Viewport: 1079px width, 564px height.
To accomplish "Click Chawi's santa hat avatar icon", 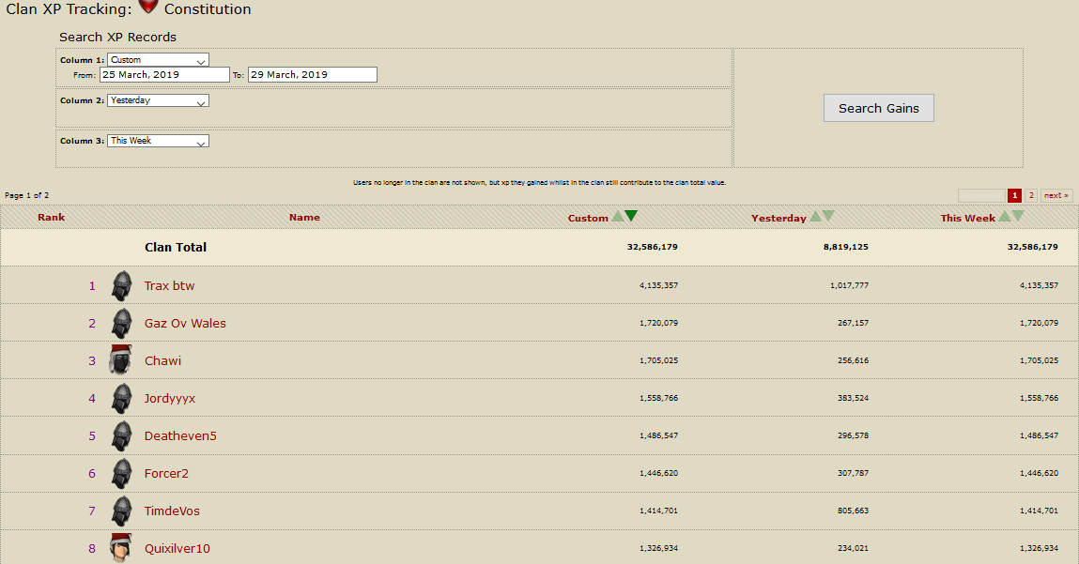I will (121, 360).
